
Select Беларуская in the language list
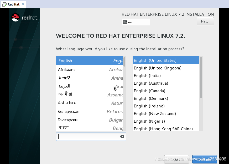click(89, 111)
